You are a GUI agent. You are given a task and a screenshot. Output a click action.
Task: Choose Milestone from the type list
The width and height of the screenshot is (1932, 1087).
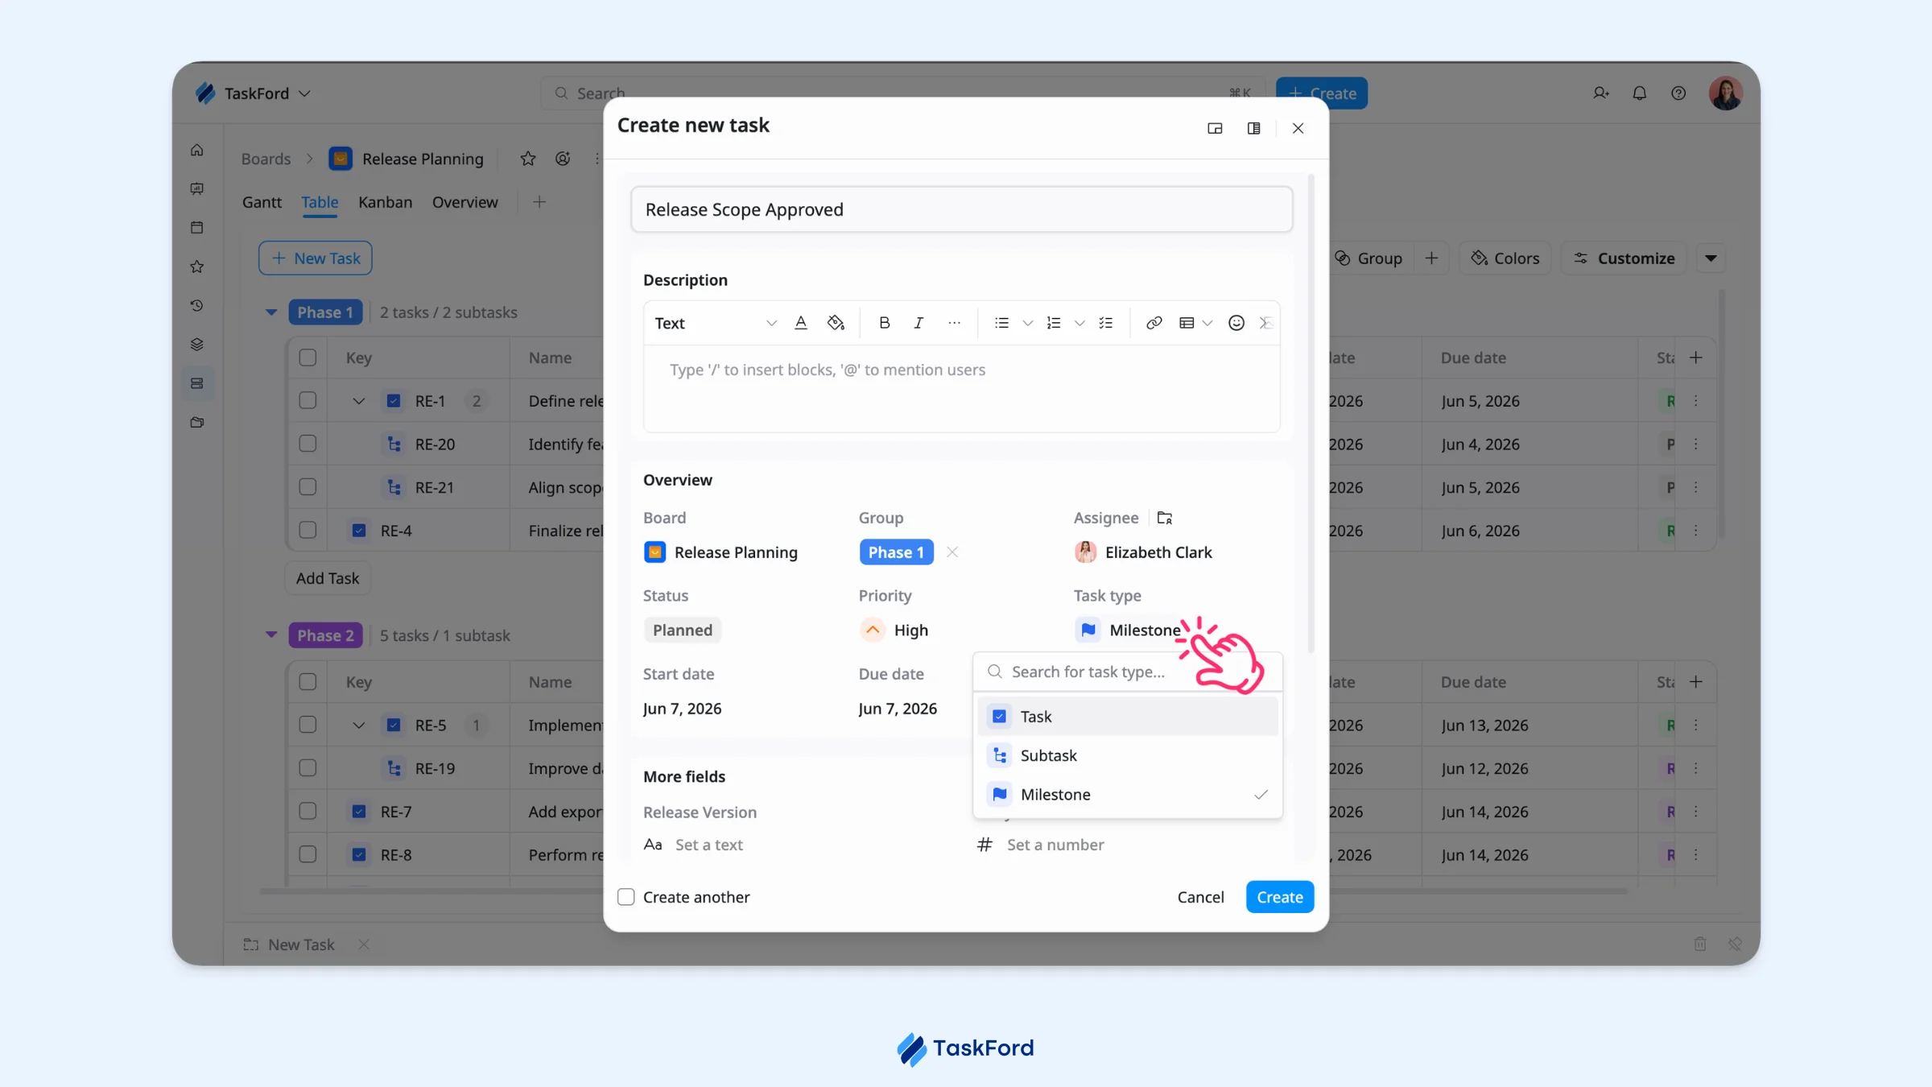click(1127, 795)
